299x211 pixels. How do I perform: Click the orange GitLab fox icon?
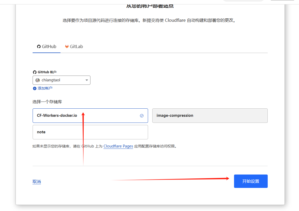[67, 46]
